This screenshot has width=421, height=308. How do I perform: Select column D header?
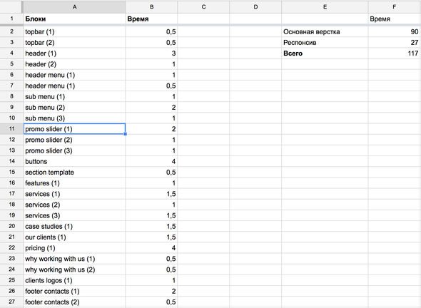[x=255, y=7]
